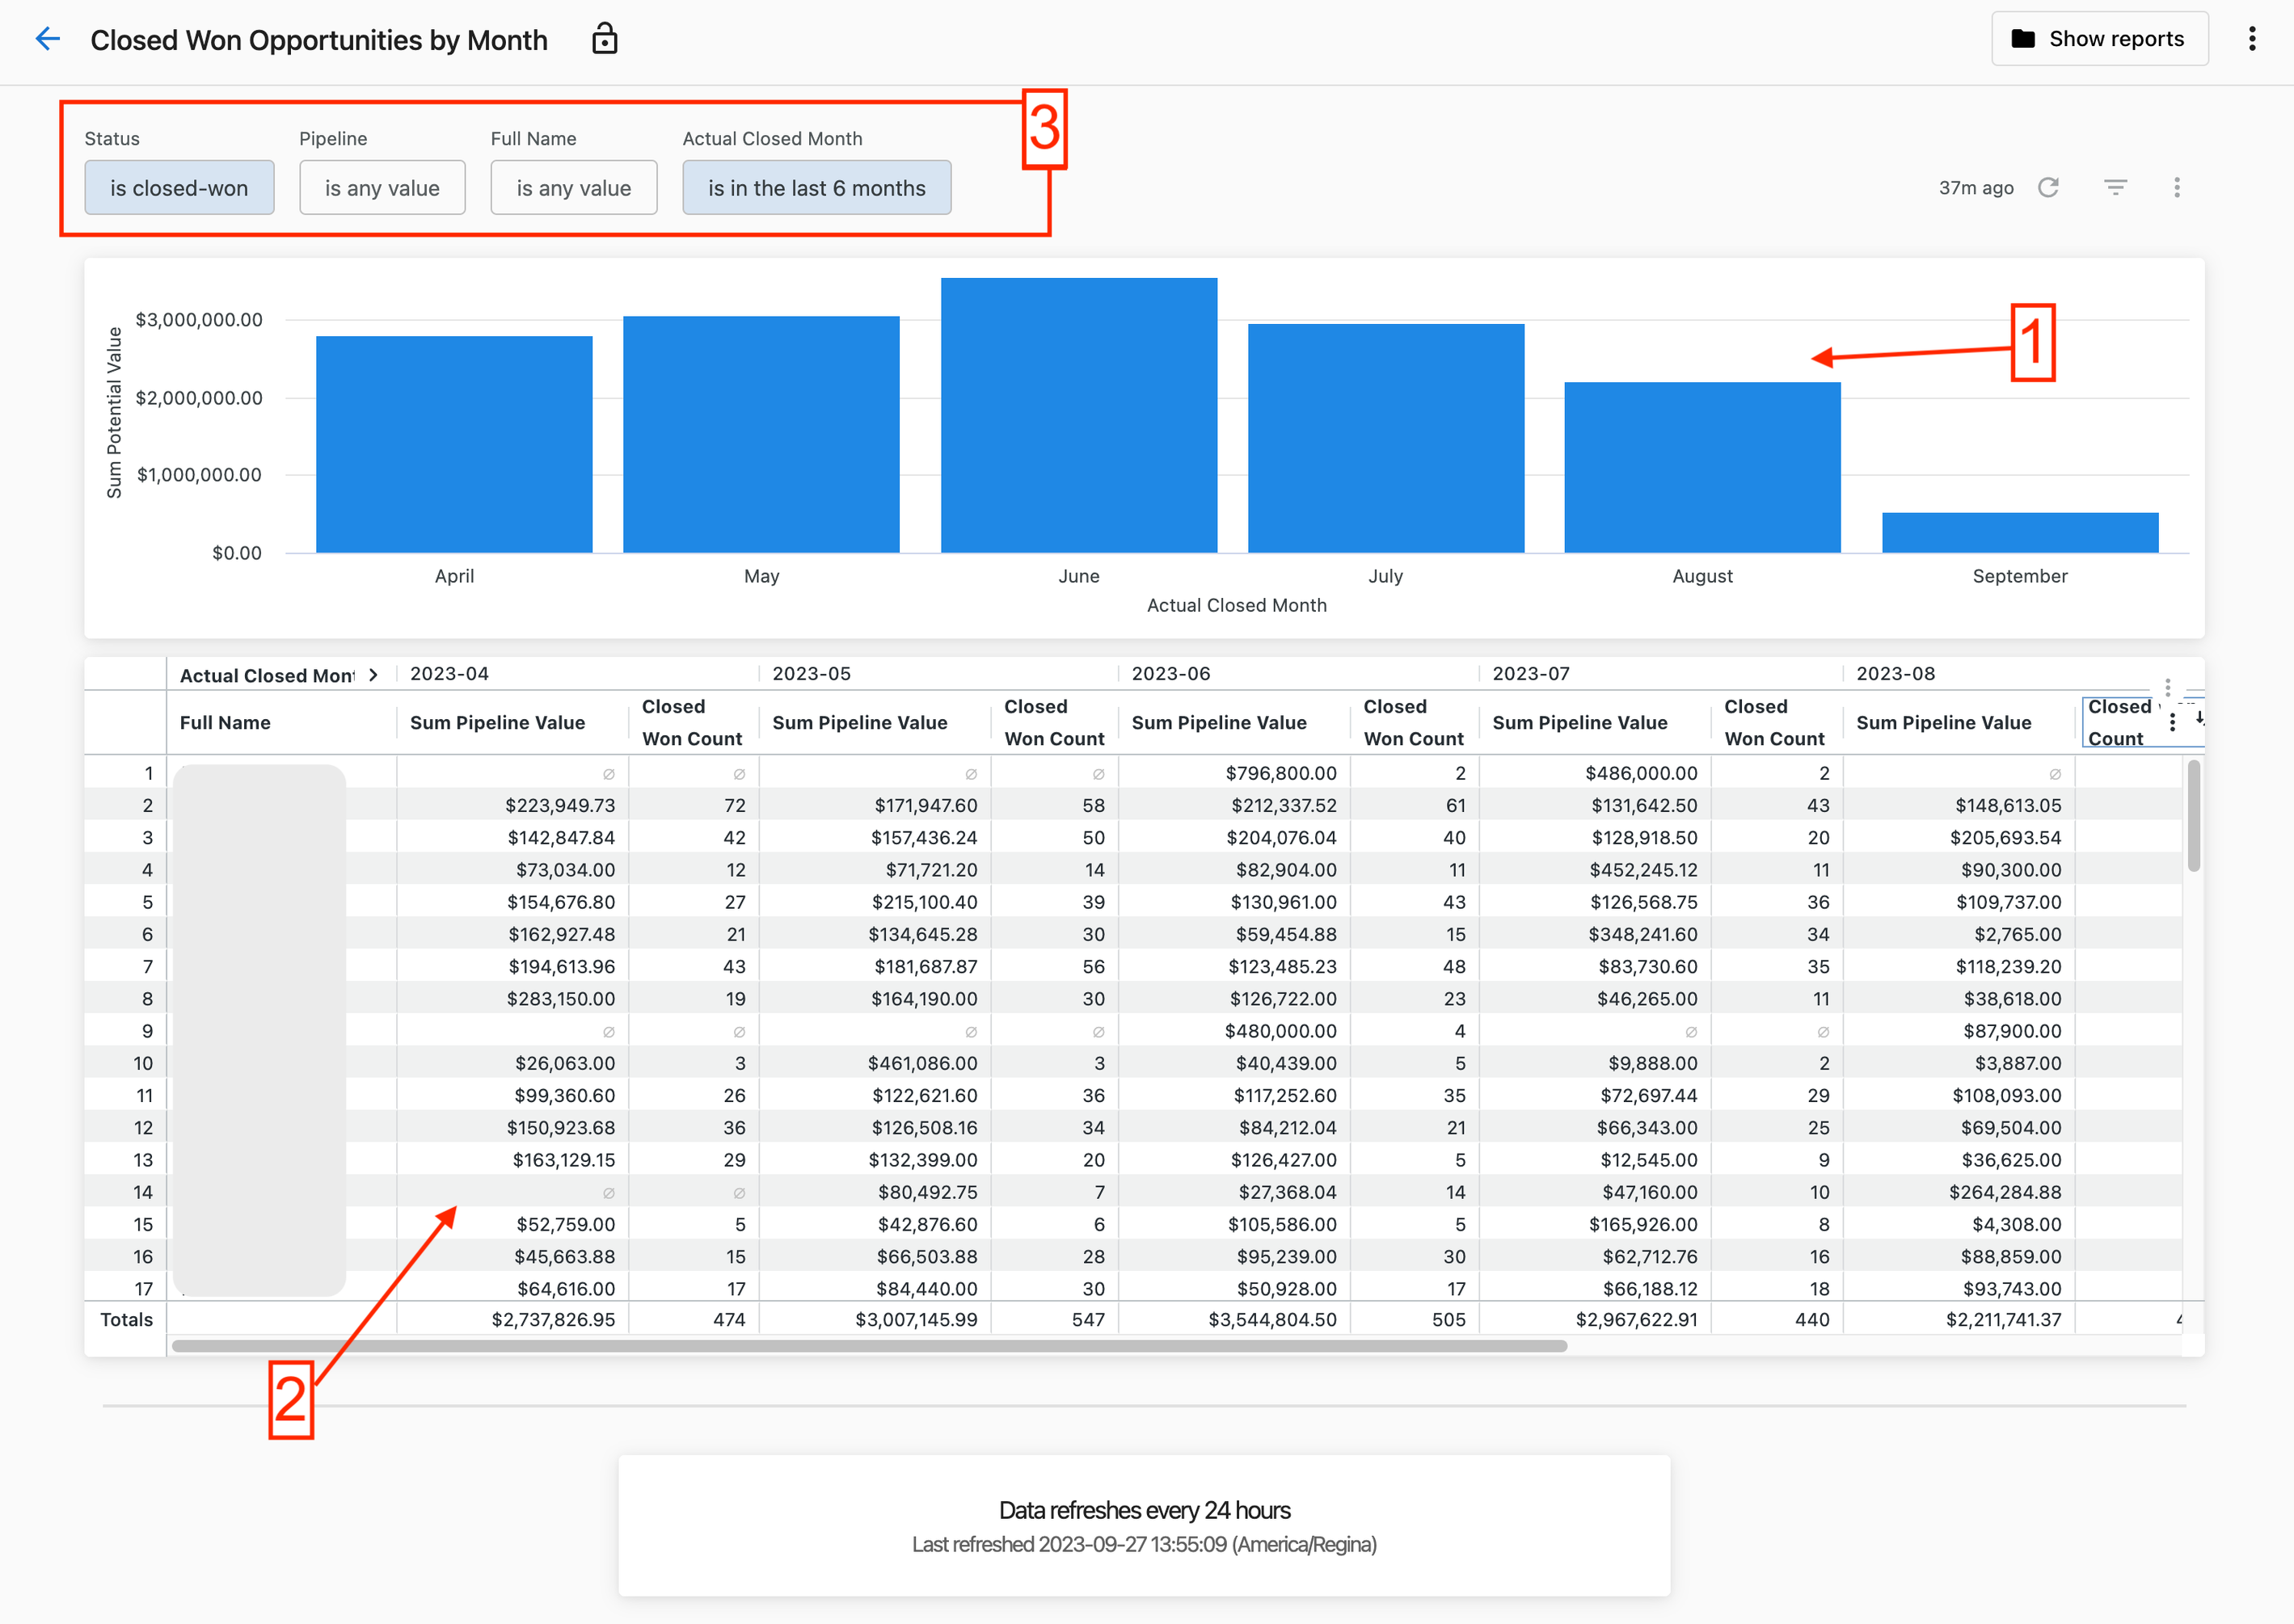The height and width of the screenshot is (1624, 2294).
Task: Click cell $480,000.00
Action: [1280, 1031]
